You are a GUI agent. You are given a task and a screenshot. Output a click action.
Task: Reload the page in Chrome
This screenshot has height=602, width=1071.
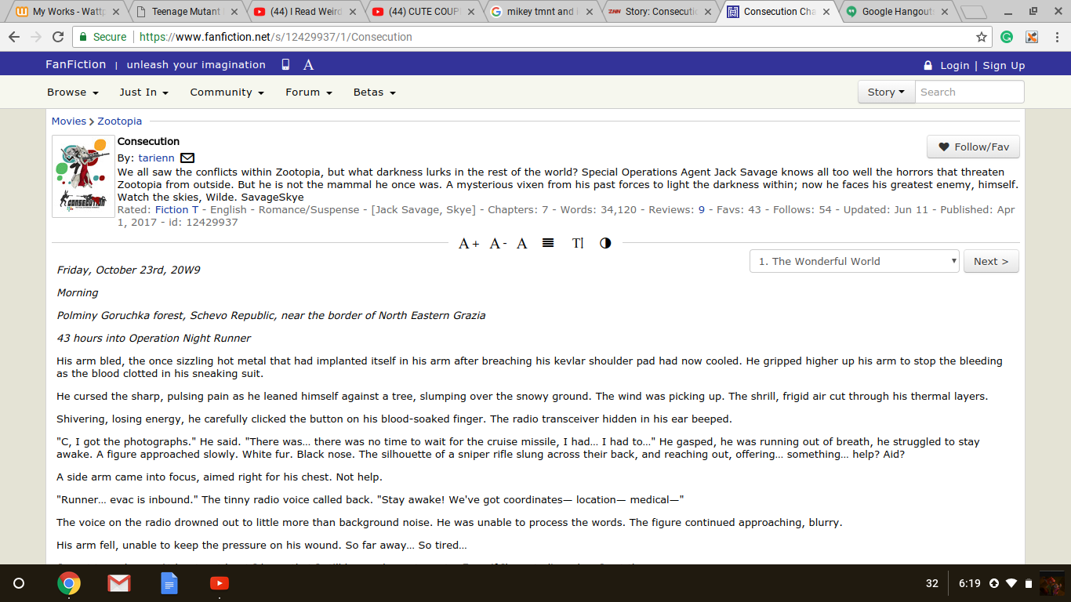[58, 37]
